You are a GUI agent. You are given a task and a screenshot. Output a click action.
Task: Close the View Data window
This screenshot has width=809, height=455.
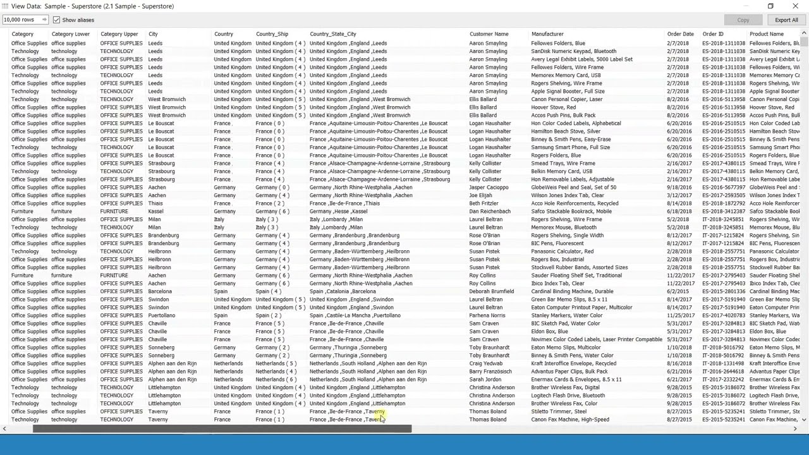[795, 6]
